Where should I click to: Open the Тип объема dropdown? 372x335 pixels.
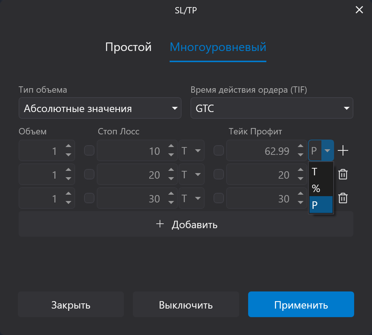100,108
